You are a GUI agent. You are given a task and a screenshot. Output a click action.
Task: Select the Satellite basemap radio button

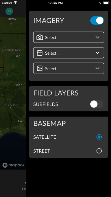tap(99, 137)
